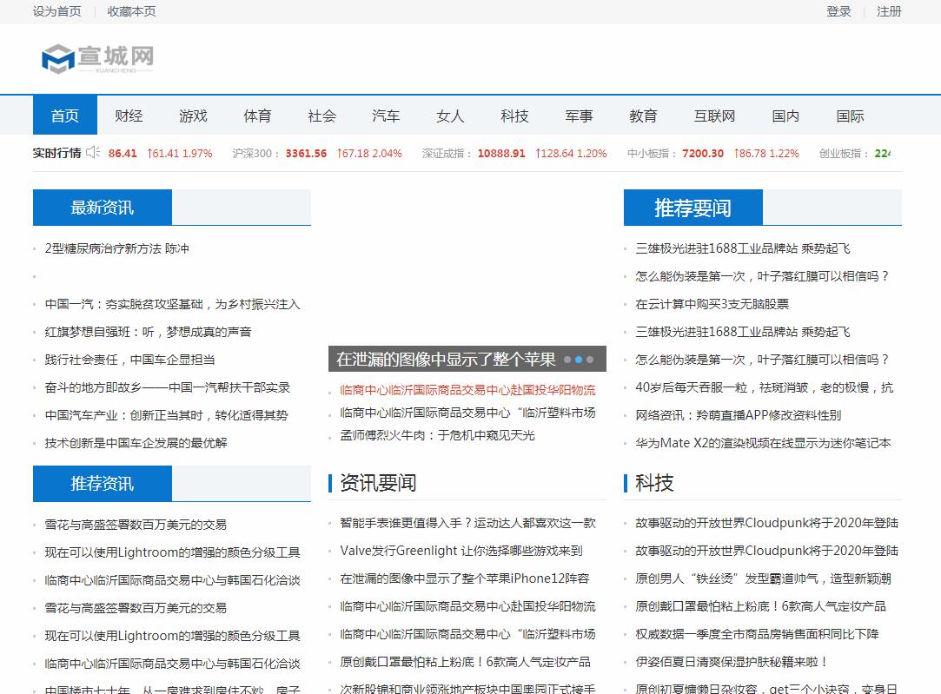The height and width of the screenshot is (694, 941).
Task: Open the 教育 navigation tab
Action: (x=643, y=116)
